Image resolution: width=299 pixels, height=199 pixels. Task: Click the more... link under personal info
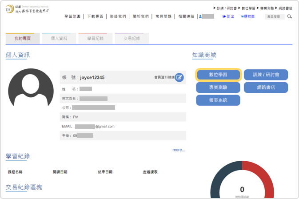(x=179, y=150)
